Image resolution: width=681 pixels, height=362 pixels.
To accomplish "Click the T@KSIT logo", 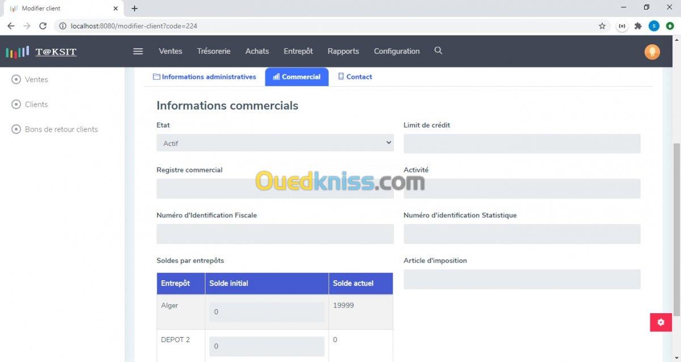I will (41, 52).
